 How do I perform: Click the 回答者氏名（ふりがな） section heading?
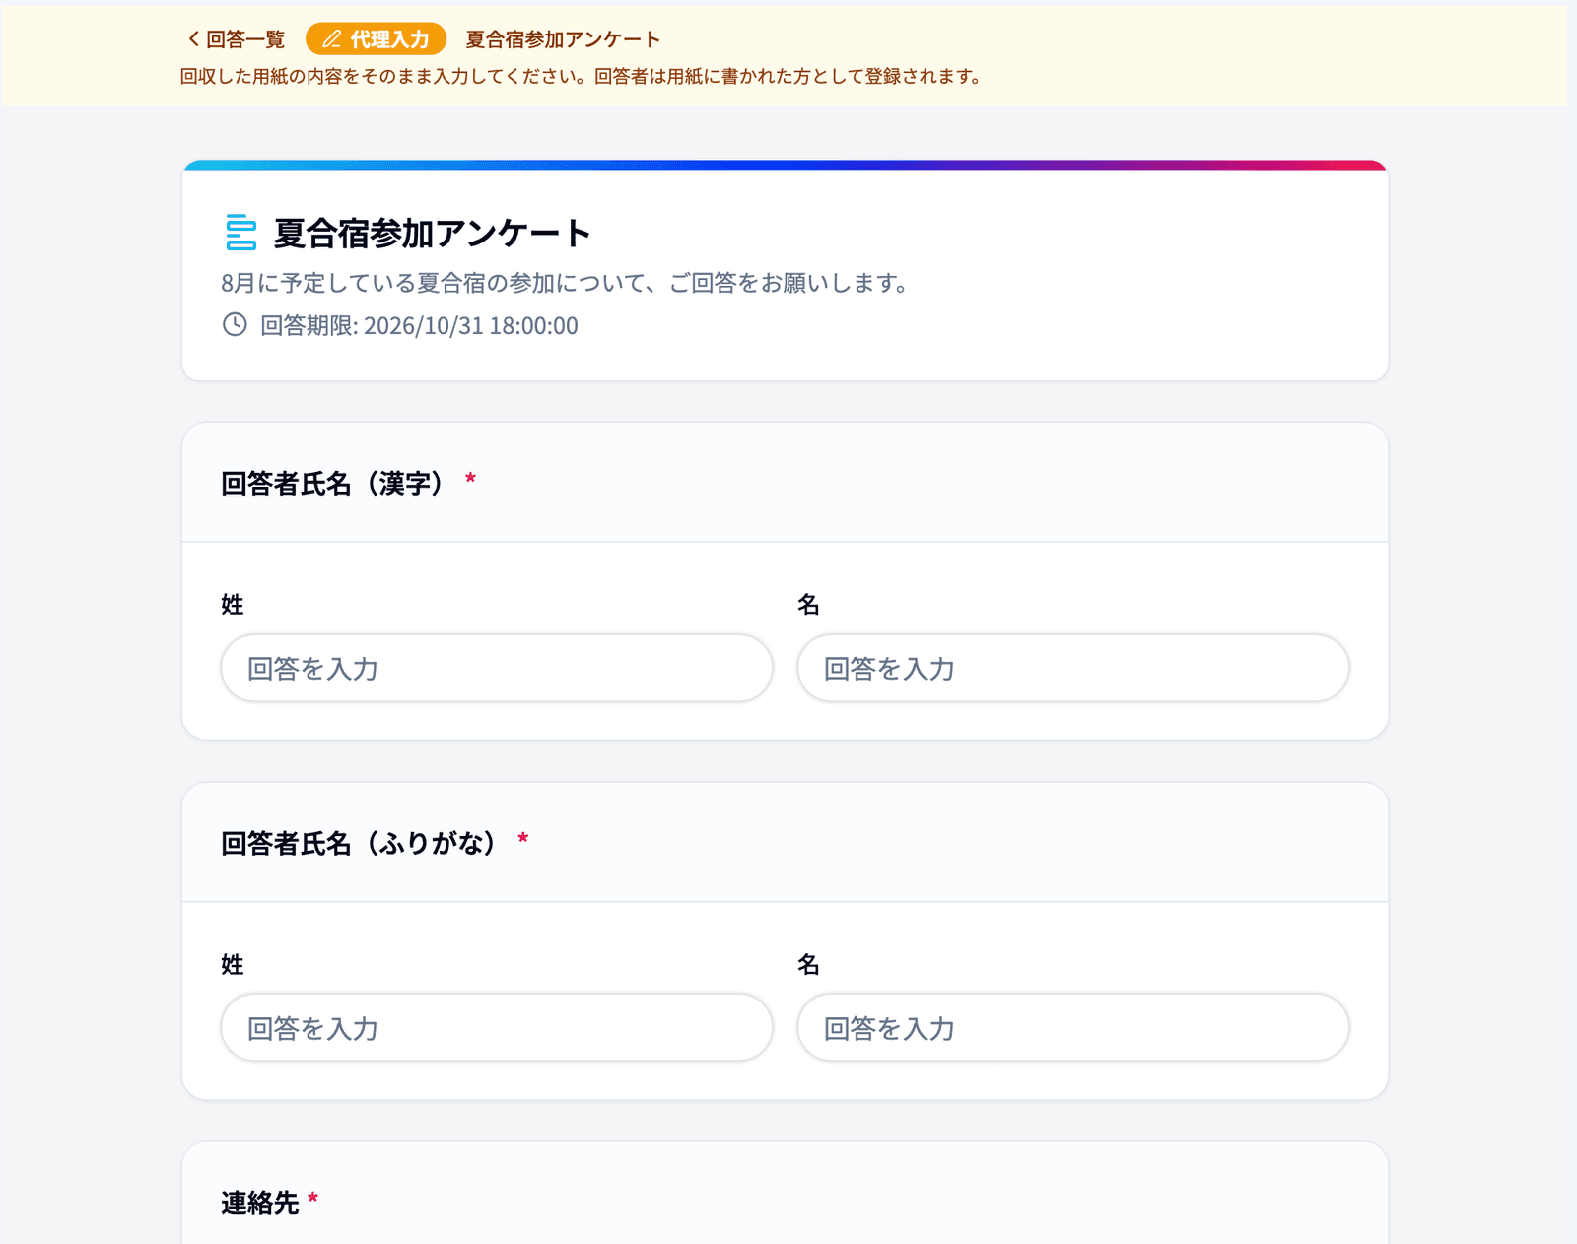(360, 844)
